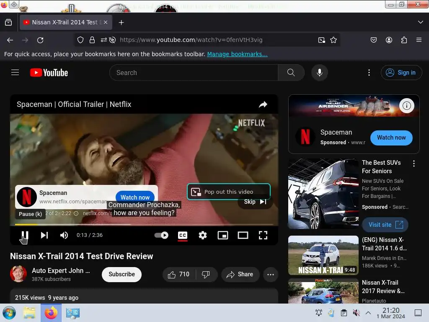
Task: Click Firefox taskbar icon
Action: [51, 313]
